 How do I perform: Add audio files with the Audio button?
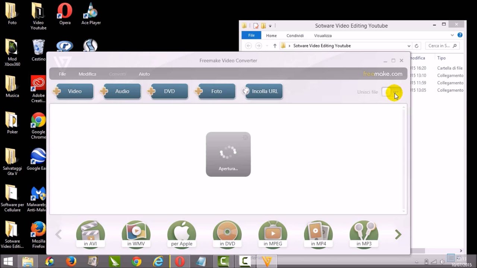(121, 91)
